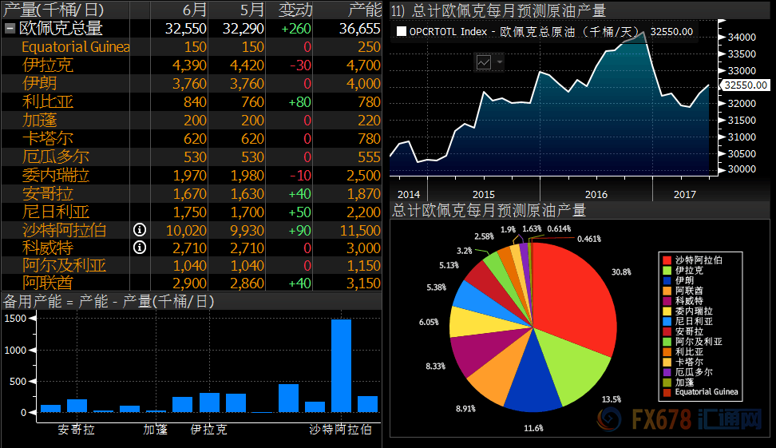Click the 32550.00 price label on axis
776x448 pixels.
(744, 85)
